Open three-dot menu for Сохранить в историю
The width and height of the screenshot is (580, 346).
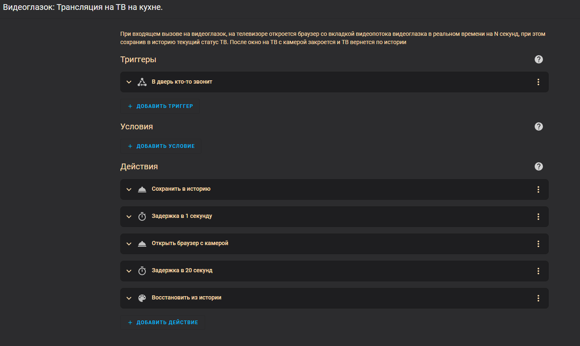pyautogui.click(x=538, y=189)
